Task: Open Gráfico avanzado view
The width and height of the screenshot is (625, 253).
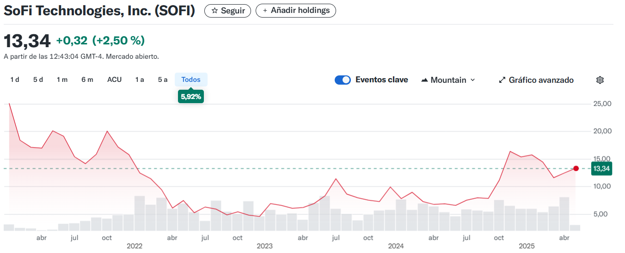Action: (x=536, y=80)
